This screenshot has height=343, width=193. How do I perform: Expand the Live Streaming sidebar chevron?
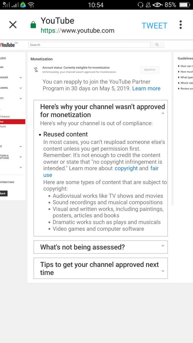pos(21,88)
